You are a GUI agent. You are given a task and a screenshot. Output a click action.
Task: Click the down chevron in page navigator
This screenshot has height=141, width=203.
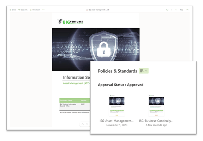pyautogui.click(x=87, y=124)
